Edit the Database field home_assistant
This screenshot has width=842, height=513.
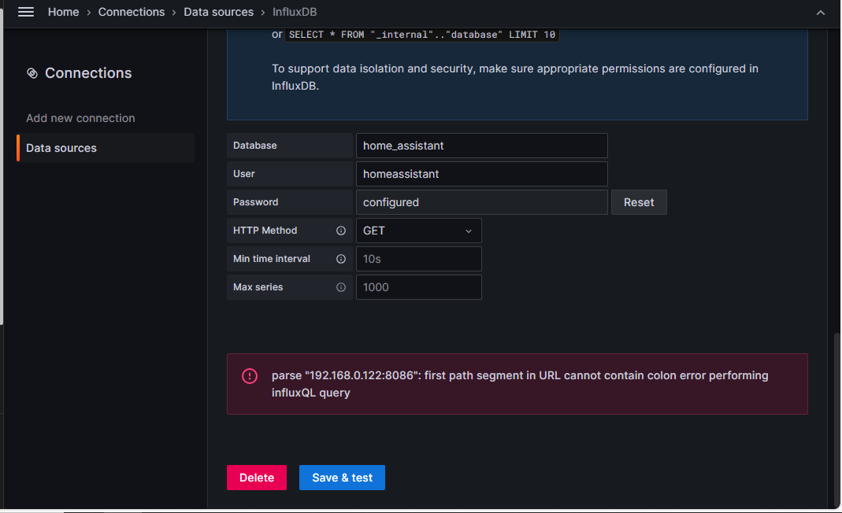(x=482, y=146)
